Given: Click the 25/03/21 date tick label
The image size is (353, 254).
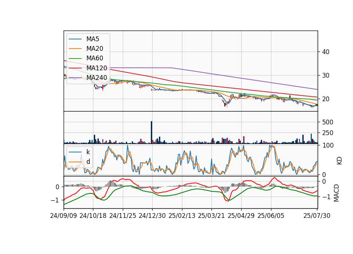Looking at the screenshot, I should point(211,216).
